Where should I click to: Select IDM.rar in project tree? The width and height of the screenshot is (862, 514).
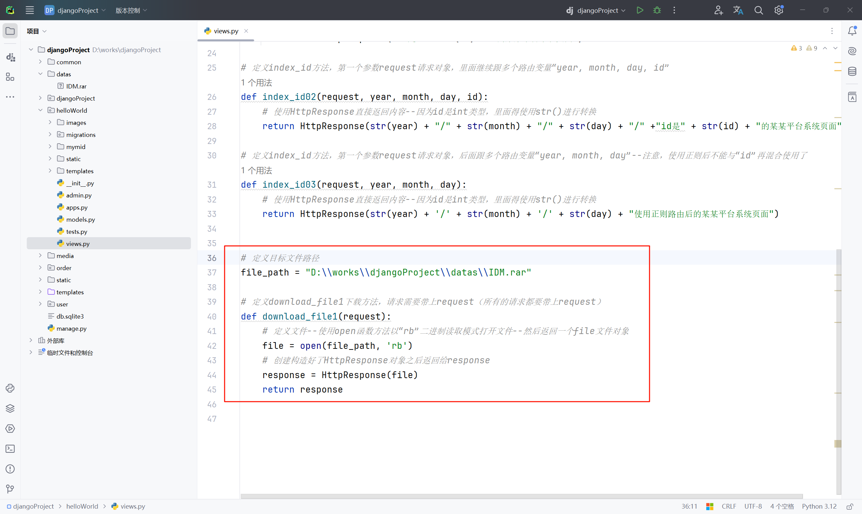point(76,86)
